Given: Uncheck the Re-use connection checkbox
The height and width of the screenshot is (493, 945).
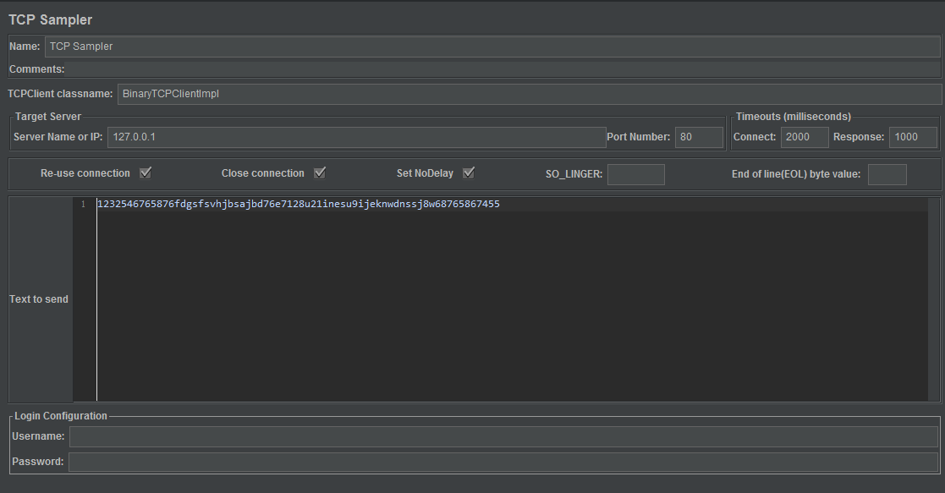Looking at the screenshot, I should 146,173.
